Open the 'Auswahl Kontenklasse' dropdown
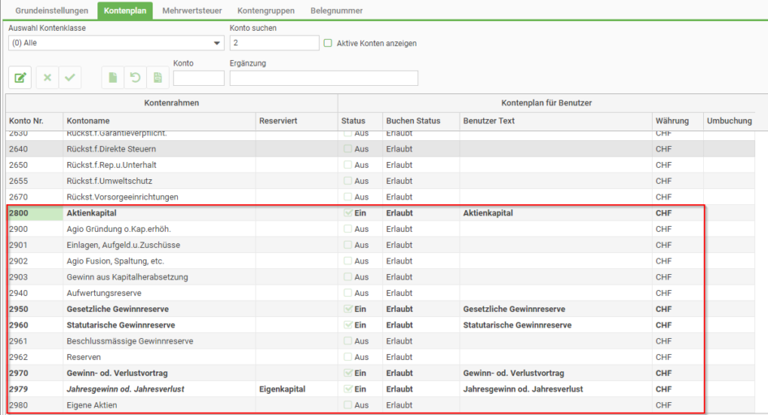The height and width of the screenshot is (415, 768). point(217,43)
